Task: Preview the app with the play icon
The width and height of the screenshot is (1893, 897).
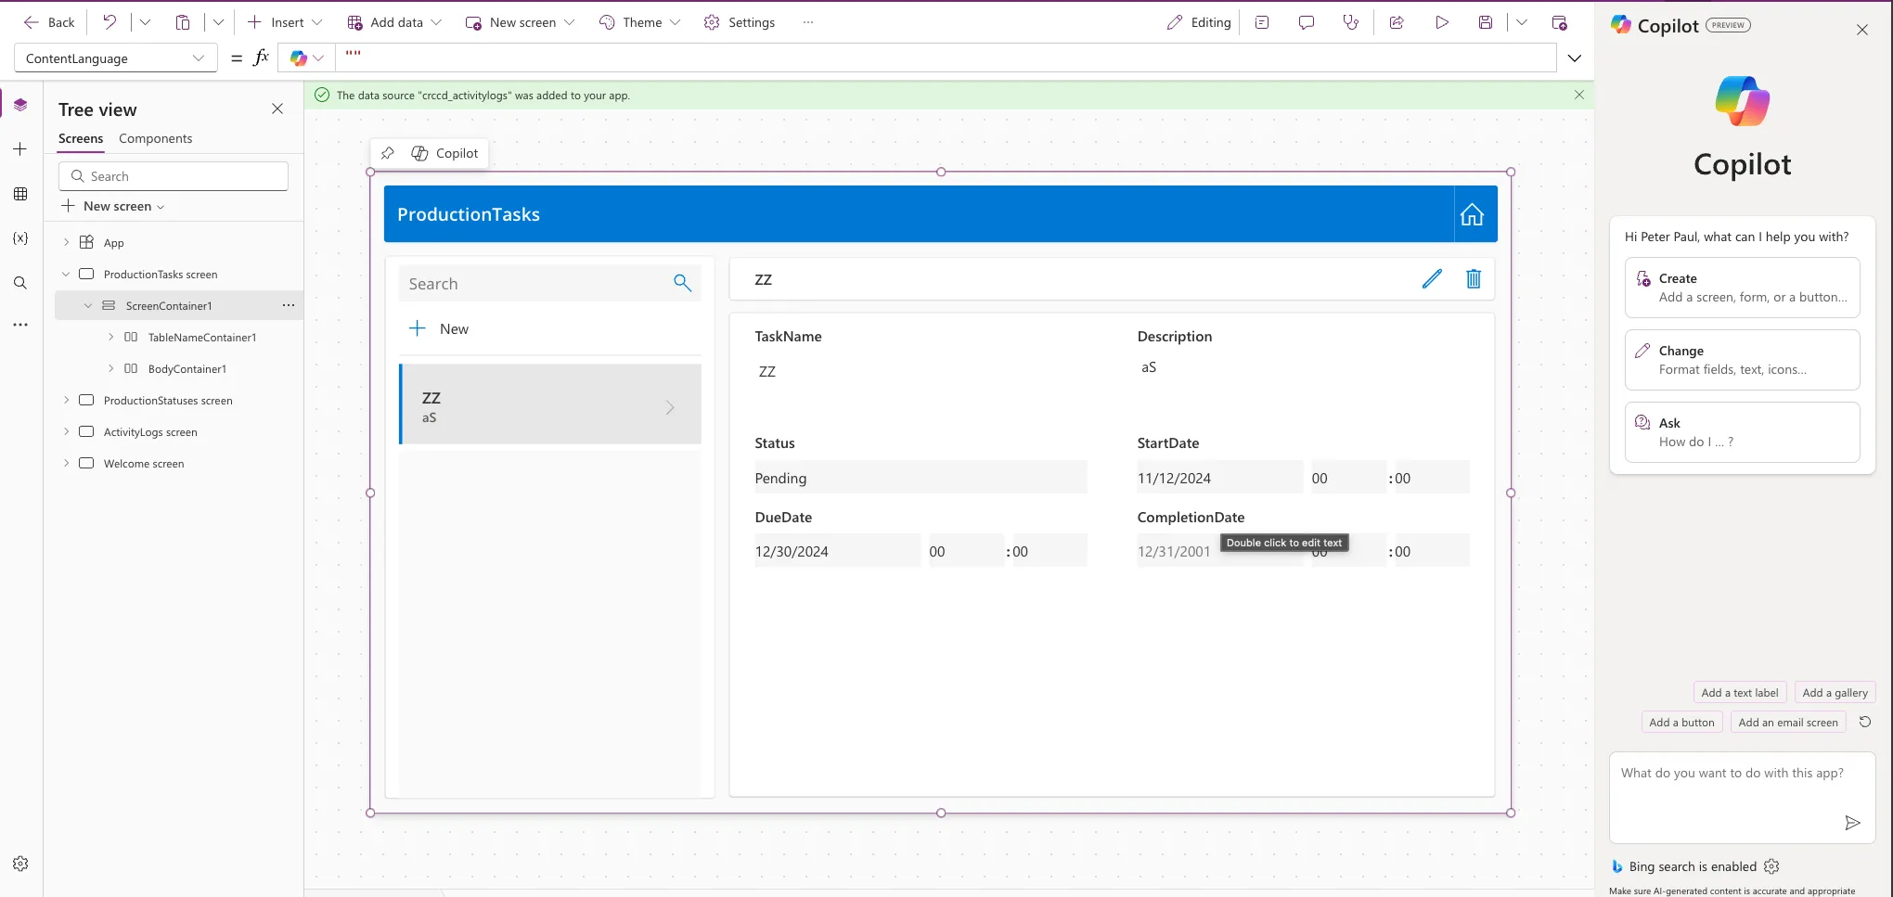Action: coord(1441,22)
